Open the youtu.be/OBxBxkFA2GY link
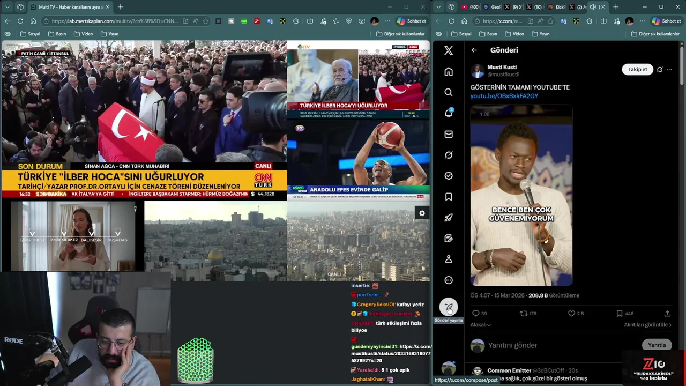This screenshot has height=386, width=686. (504, 96)
